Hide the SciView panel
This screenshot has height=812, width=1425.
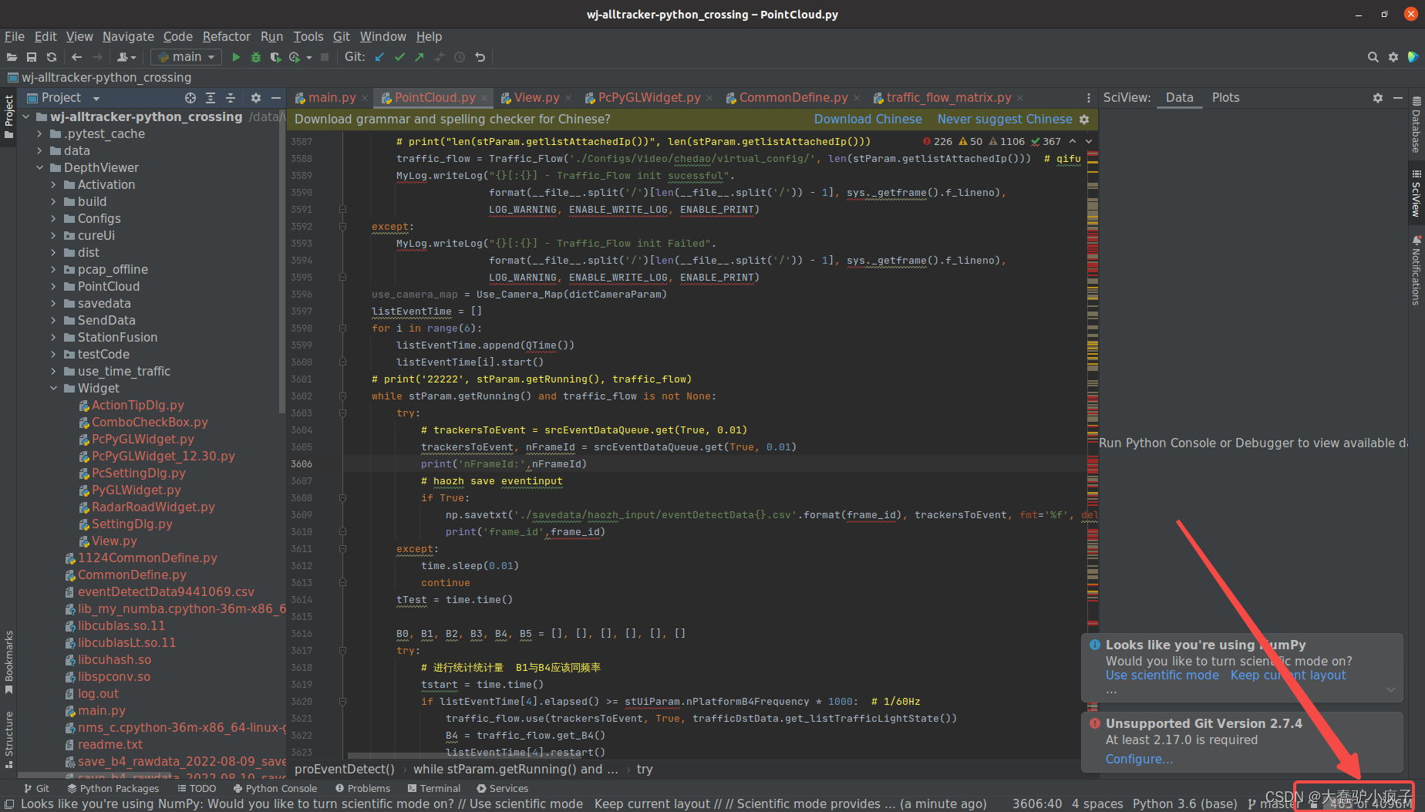pos(1398,98)
